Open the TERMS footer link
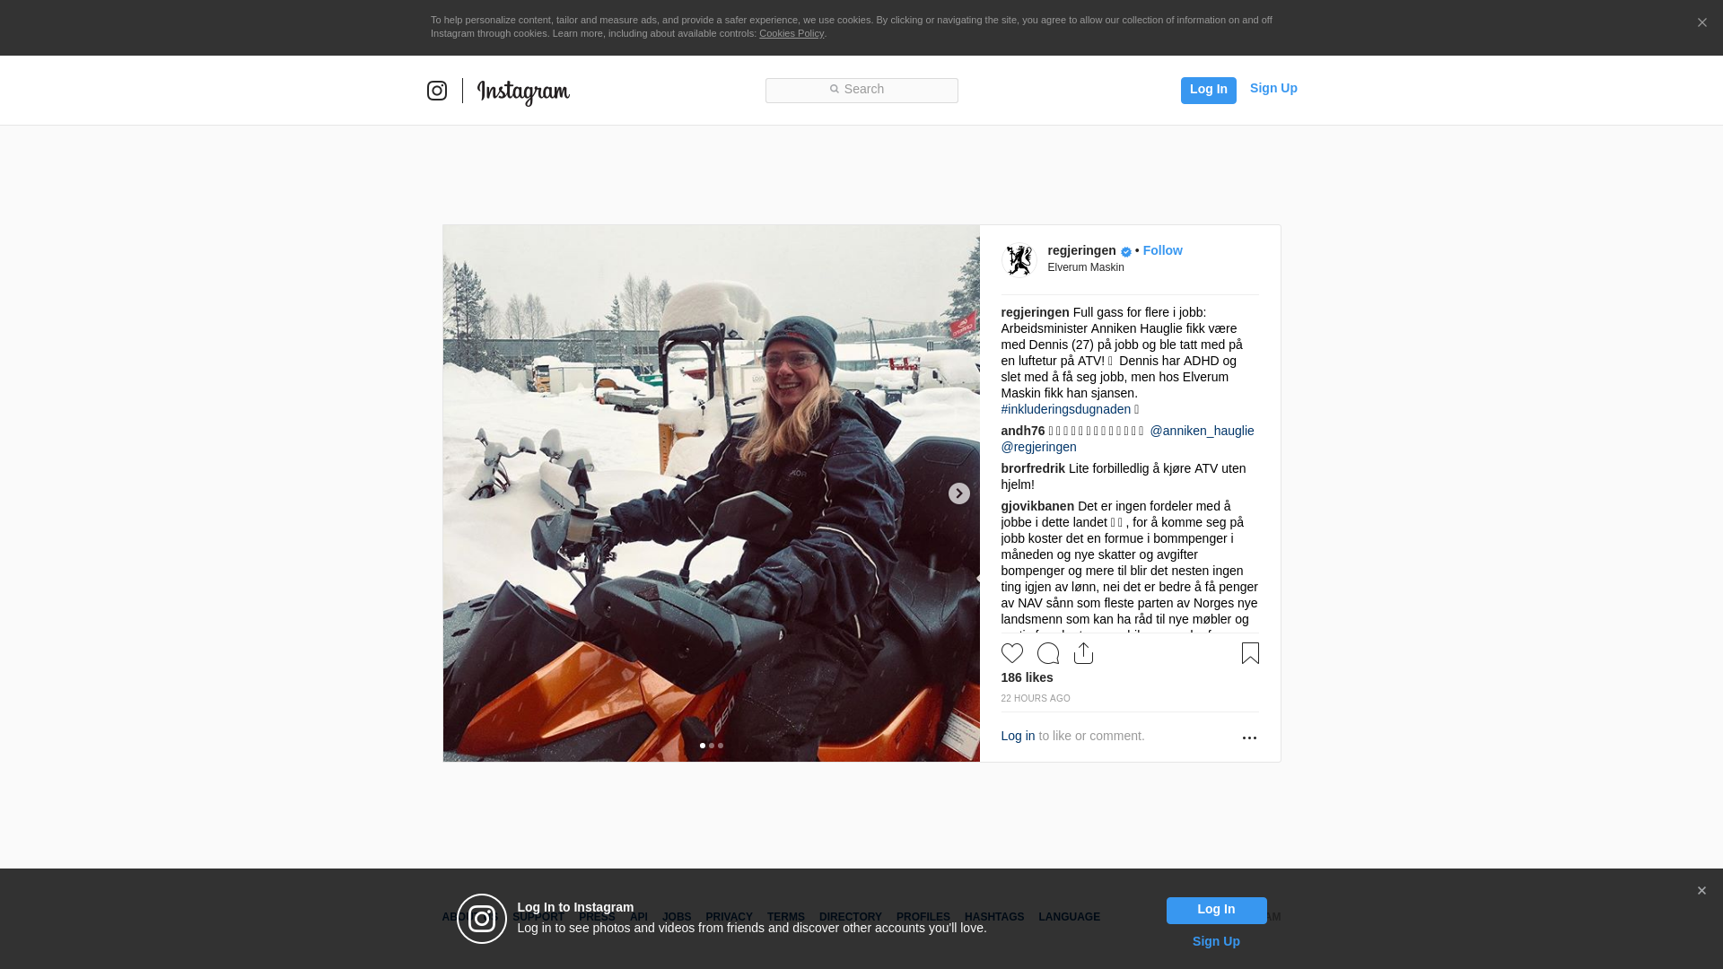1723x969 pixels. [785, 917]
